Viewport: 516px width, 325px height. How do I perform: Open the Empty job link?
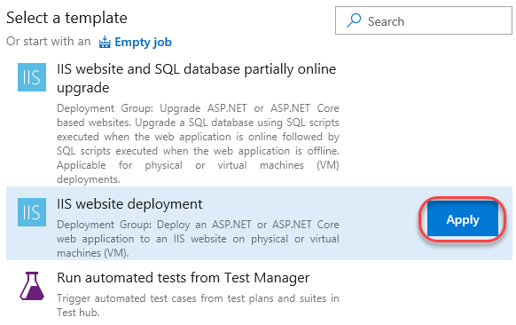pyautogui.click(x=143, y=43)
